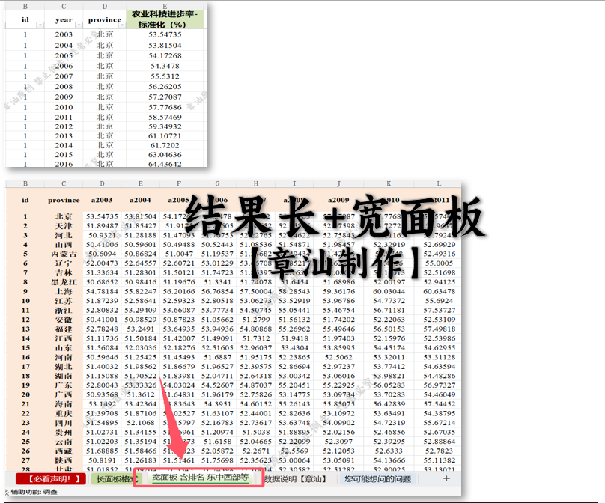Open the province column filter dropdown
605x503 pixels.
(122, 25)
